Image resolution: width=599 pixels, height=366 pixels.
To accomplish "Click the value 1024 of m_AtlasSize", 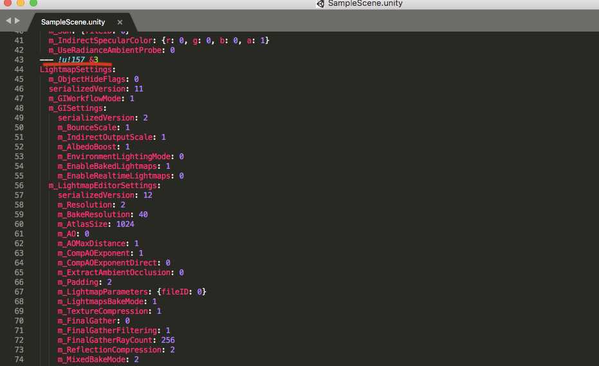I will [125, 224].
